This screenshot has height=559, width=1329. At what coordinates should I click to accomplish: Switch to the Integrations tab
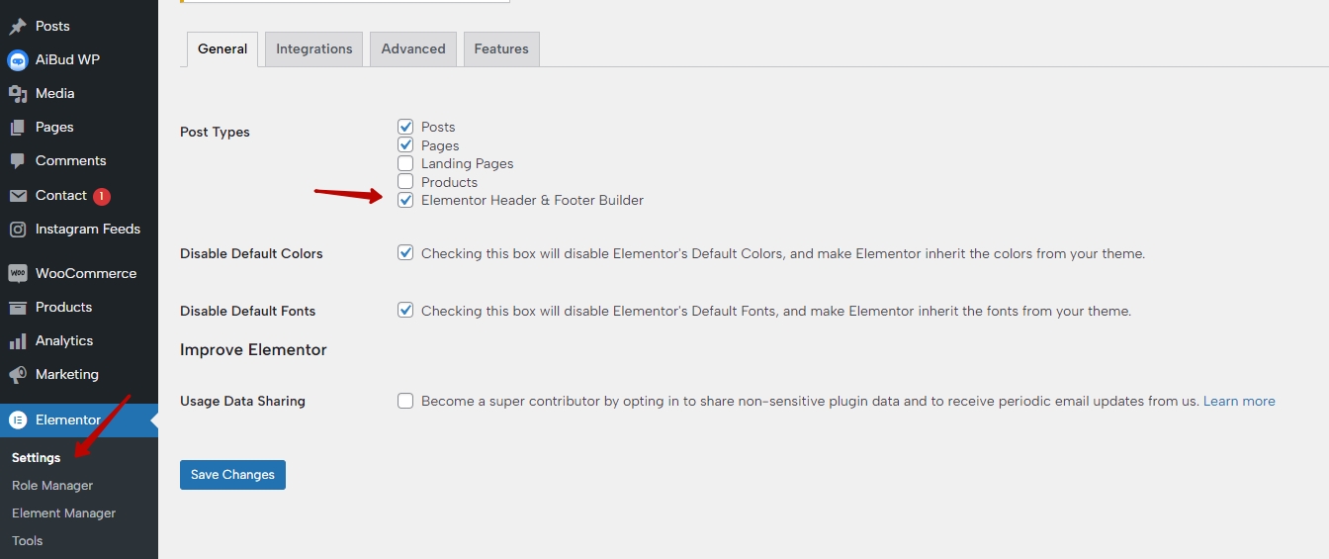click(314, 49)
